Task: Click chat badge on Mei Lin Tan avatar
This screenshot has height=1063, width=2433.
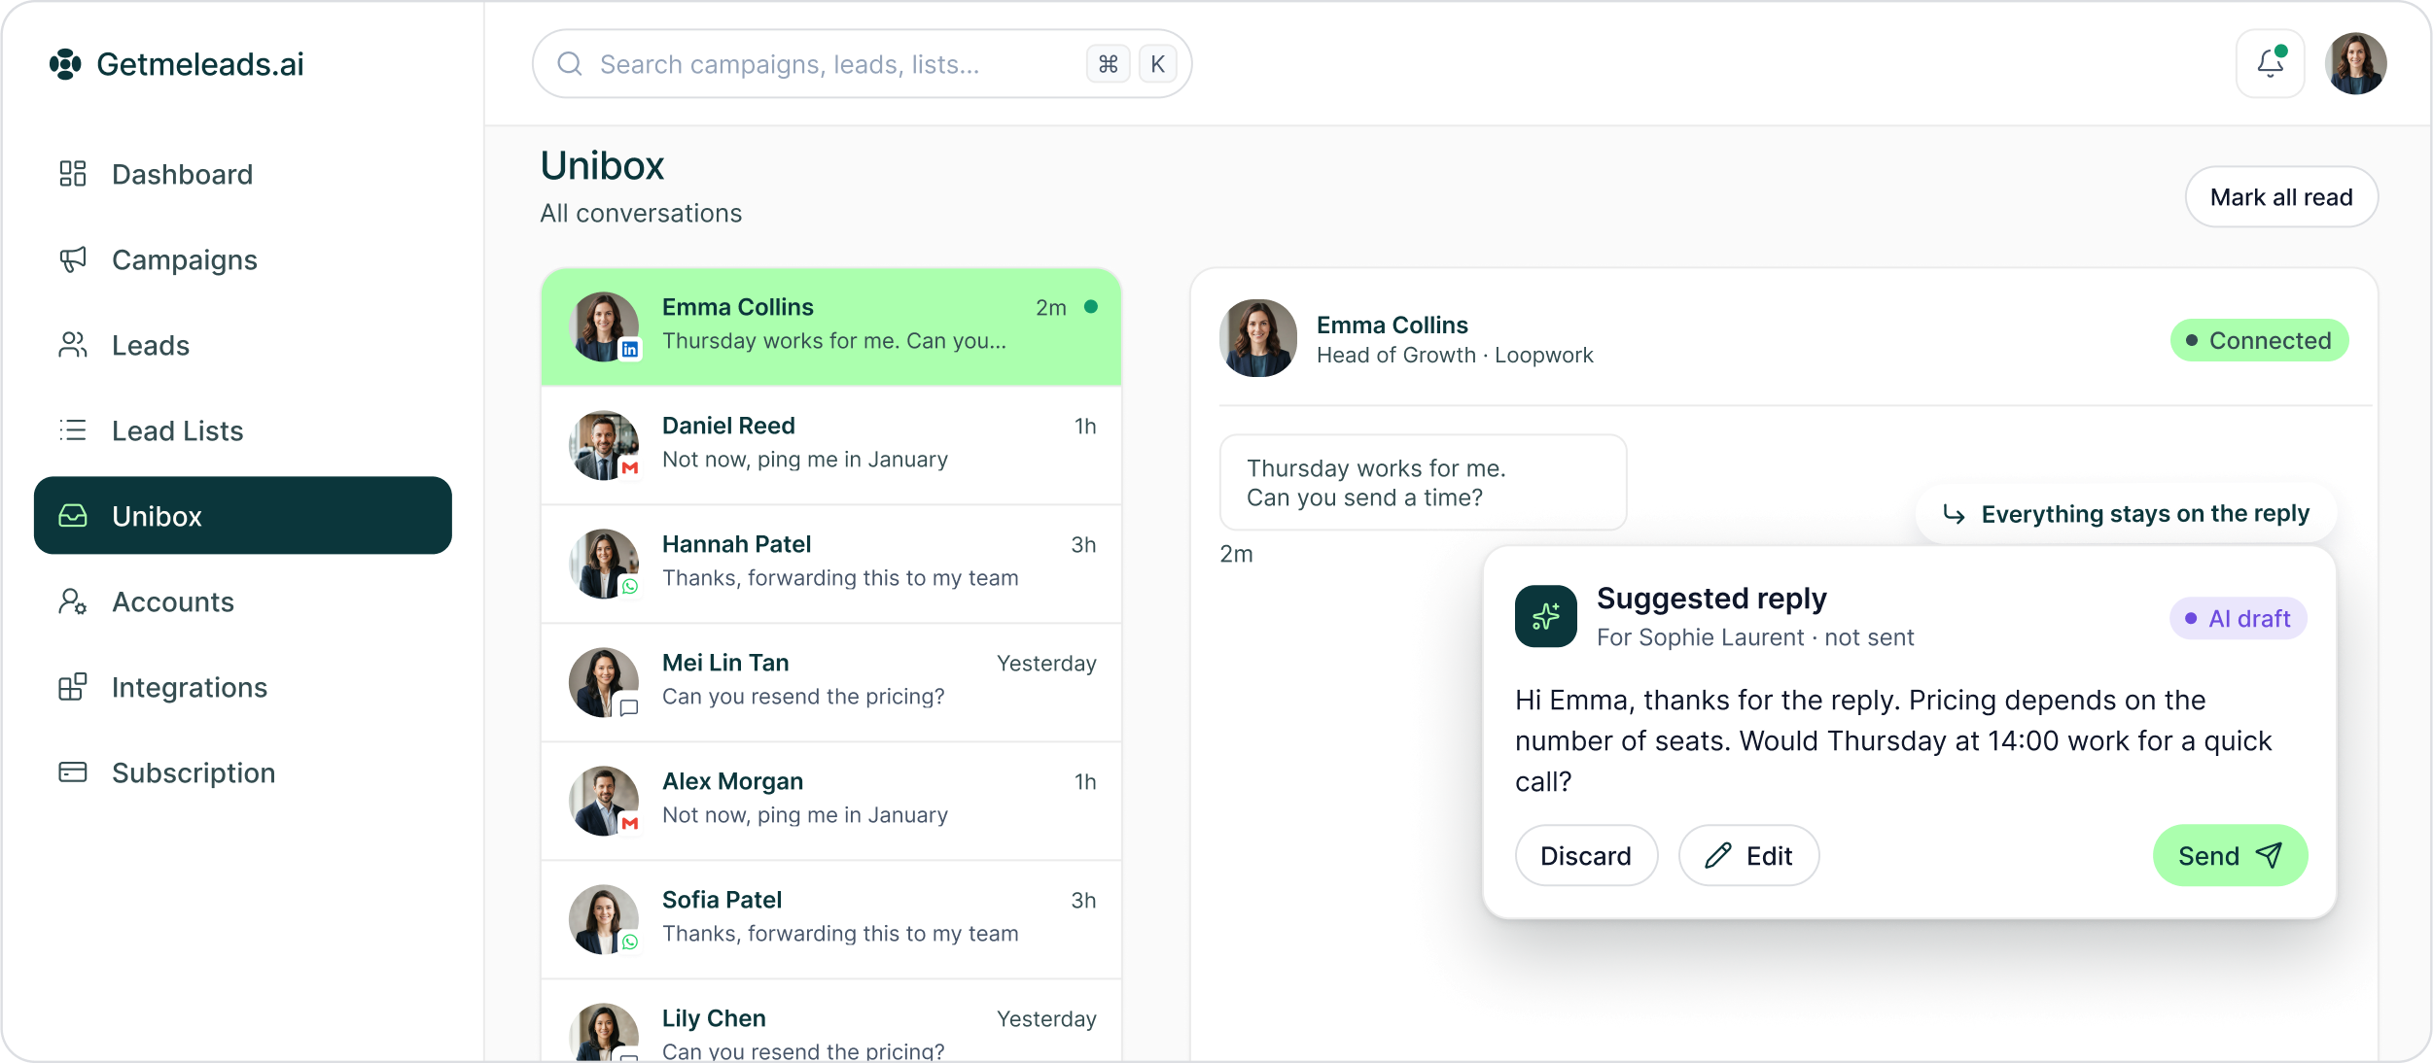Action: tap(630, 707)
